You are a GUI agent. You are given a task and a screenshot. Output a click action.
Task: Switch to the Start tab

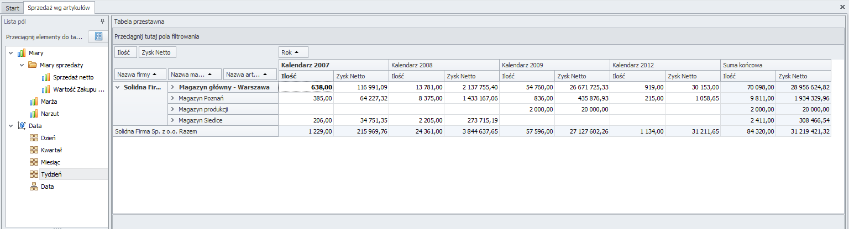12,8
